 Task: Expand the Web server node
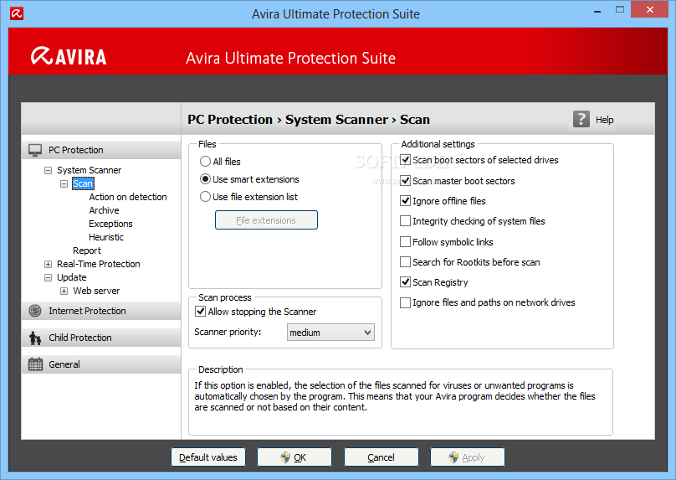pos(64,291)
